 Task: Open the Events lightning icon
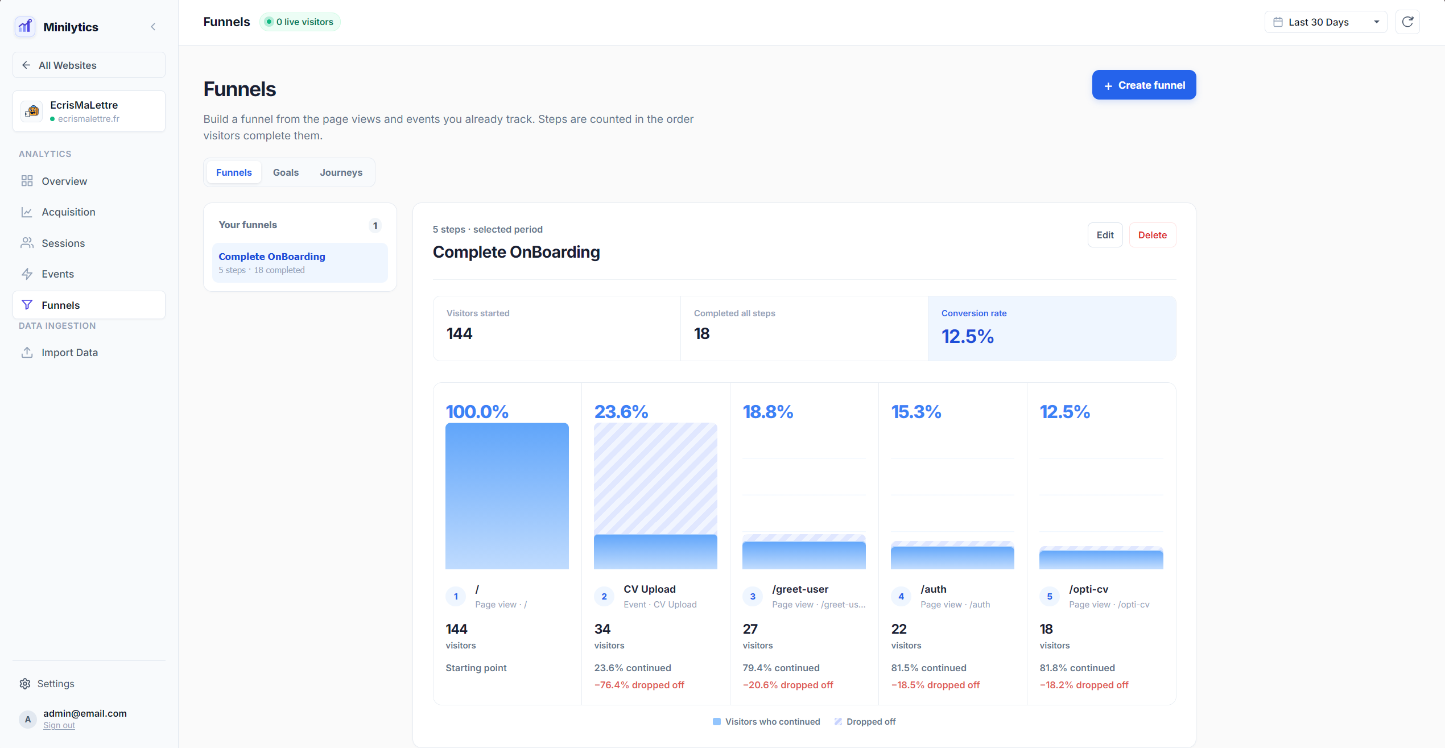[x=27, y=274]
